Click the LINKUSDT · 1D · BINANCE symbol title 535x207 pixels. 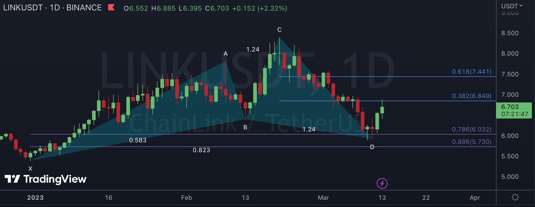pyautogui.click(x=52, y=8)
